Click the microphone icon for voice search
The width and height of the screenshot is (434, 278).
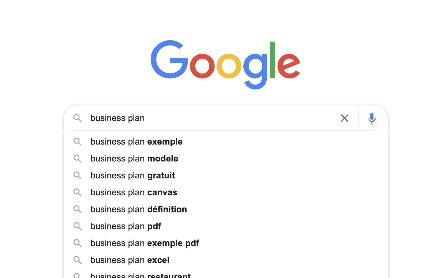click(372, 118)
